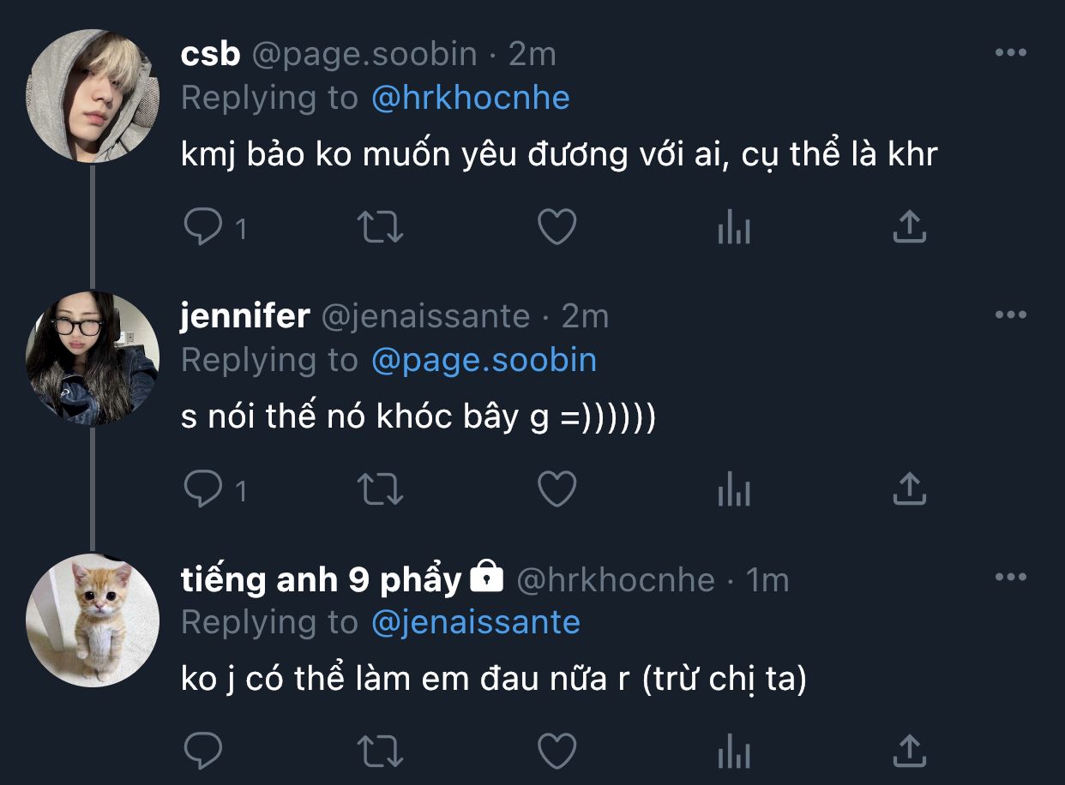The width and height of the screenshot is (1065, 785).
Task: Like the tweet from @hrkhocnhe
Action: click(x=557, y=752)
